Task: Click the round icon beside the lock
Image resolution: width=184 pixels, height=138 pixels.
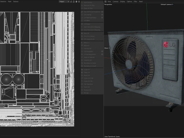Action: 76,2
